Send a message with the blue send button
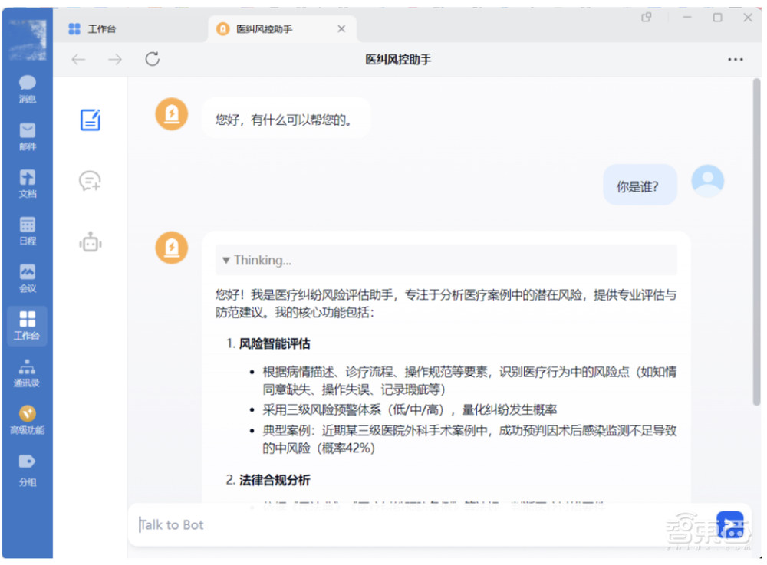 729,524
